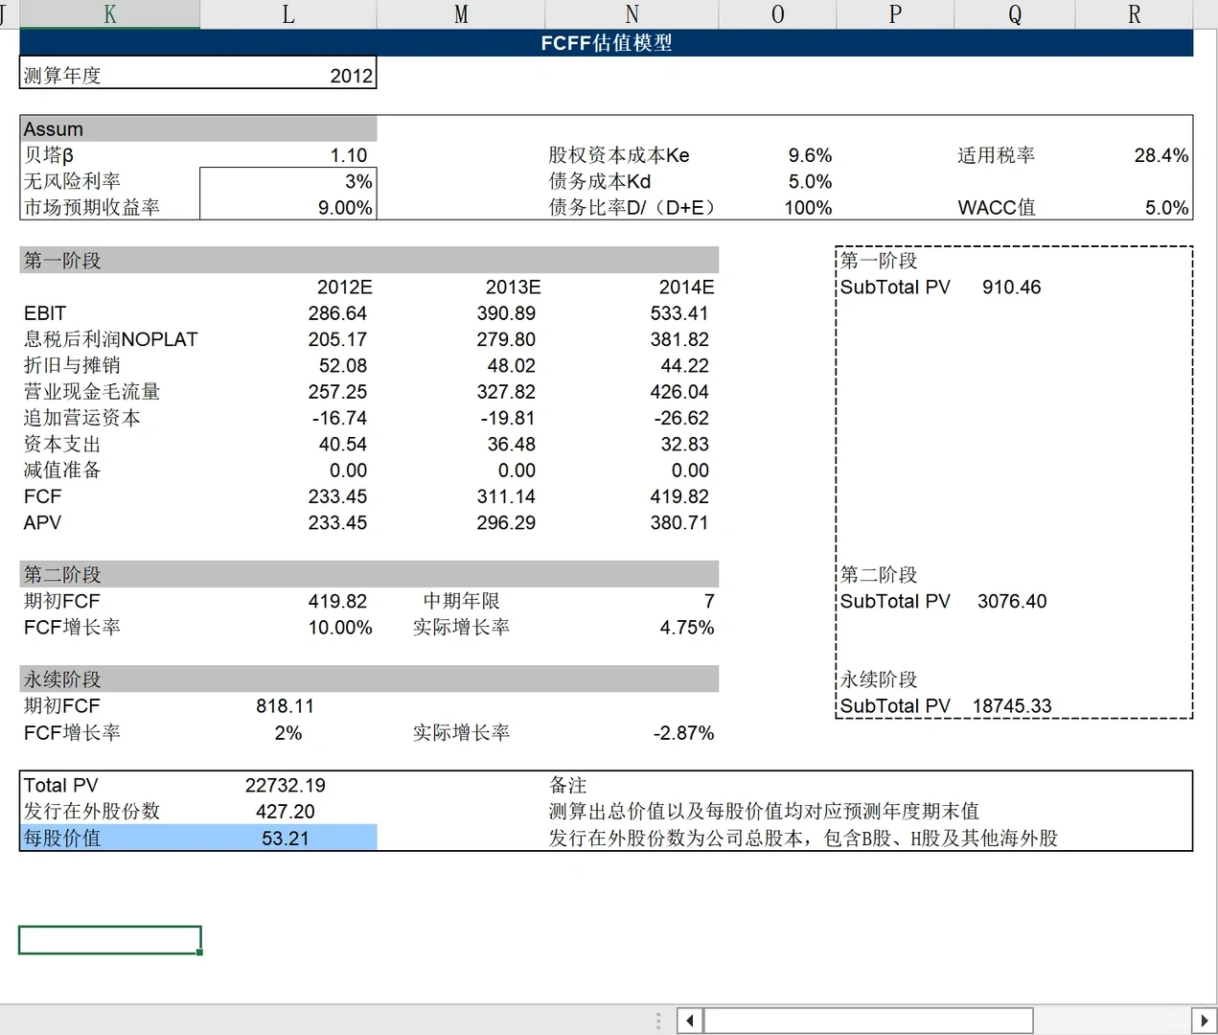The width and height of the screenshot is (1218, 1035).
Task: Select the Total PV cell showing 22732.19
Action: (x=286, y=784)
